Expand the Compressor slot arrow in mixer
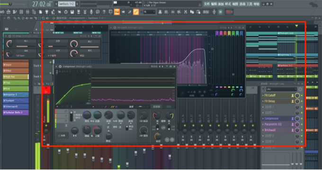The width and height of the screenshot is (322, 170). click(263, 119)
